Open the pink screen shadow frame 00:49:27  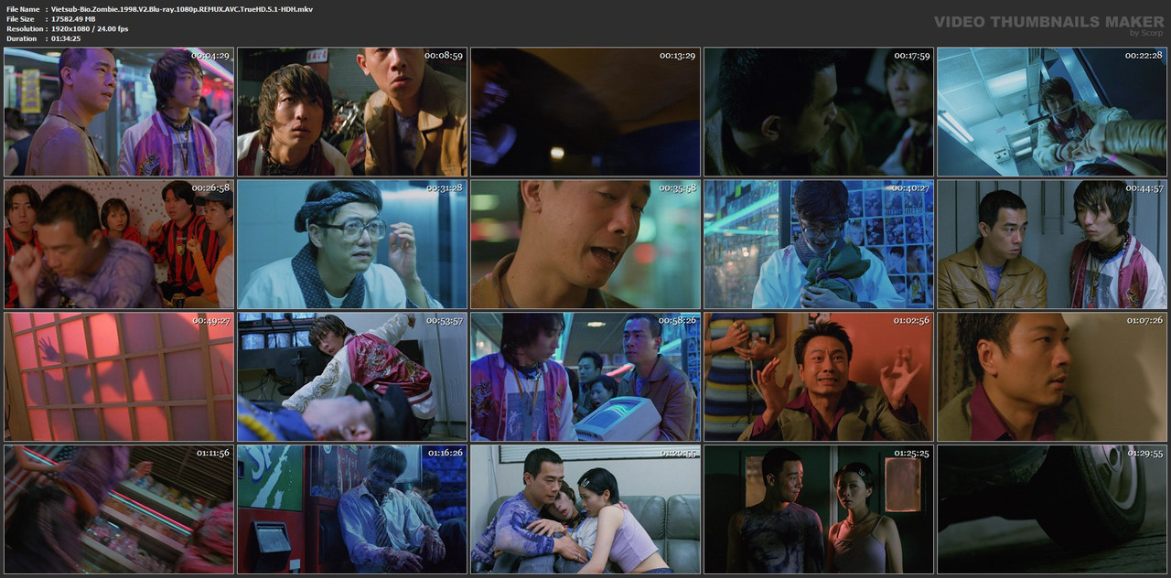(119, 377)
